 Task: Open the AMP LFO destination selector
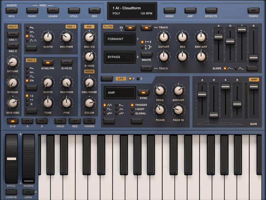click(120, 93)
